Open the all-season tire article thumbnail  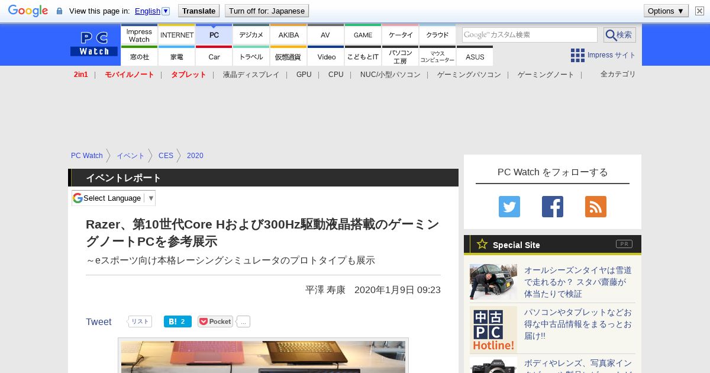click(x=493, y=282)
